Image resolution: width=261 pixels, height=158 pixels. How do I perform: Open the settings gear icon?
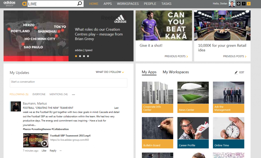[239, 4]
